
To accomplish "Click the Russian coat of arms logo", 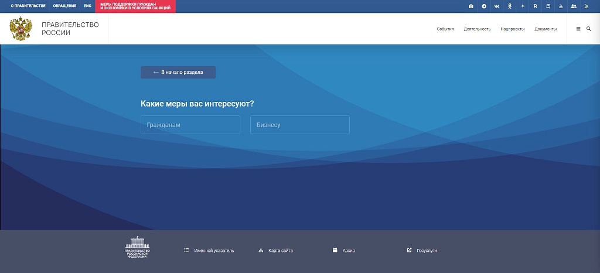I will point(21,29).
